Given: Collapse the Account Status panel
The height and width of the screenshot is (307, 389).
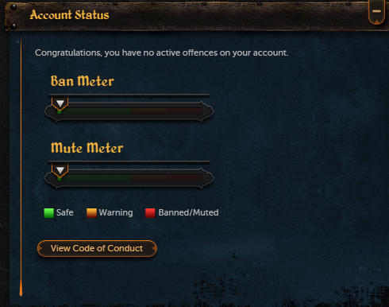Looking at the screenshot, I should click(376, 12).
